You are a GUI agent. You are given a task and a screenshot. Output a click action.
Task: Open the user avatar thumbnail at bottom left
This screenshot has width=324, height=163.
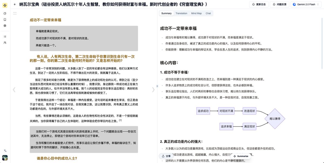pyautogui.click(x=5, y=158)
